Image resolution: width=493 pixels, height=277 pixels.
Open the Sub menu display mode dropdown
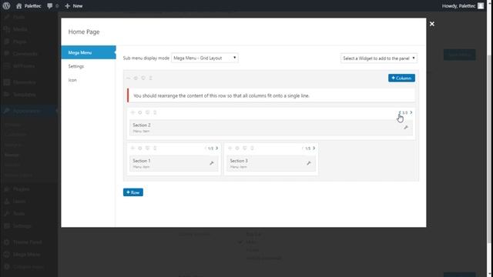point(205,58)
